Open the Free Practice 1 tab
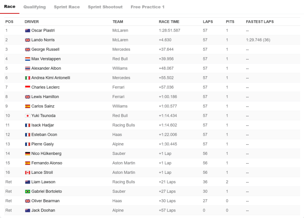 (x=148, y=7)
